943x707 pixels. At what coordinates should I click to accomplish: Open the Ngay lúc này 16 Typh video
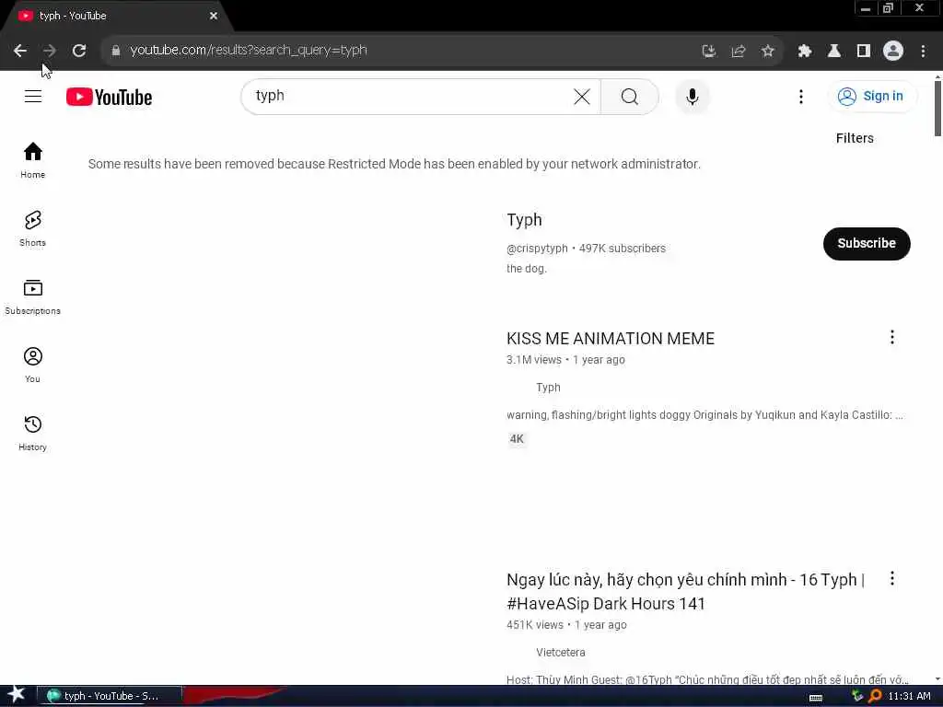[x=685, y=592]
